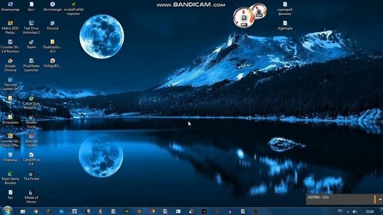Open the Windows Start menu
Image resolution: width=383 pixels, height=215 pixels.
(x=7, y=211)
